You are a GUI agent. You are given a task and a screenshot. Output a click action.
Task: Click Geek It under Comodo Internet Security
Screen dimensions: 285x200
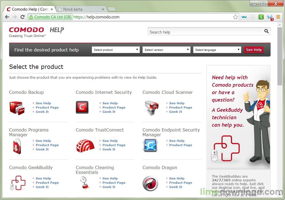pos(109,112)
